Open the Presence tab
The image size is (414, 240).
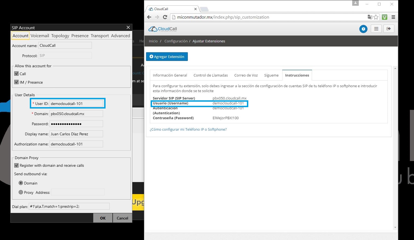pos(80,36)
